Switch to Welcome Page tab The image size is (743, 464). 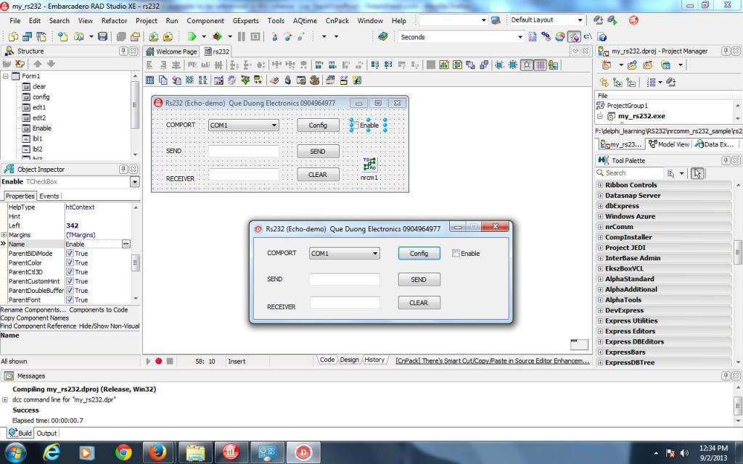[x=171, y=51]
